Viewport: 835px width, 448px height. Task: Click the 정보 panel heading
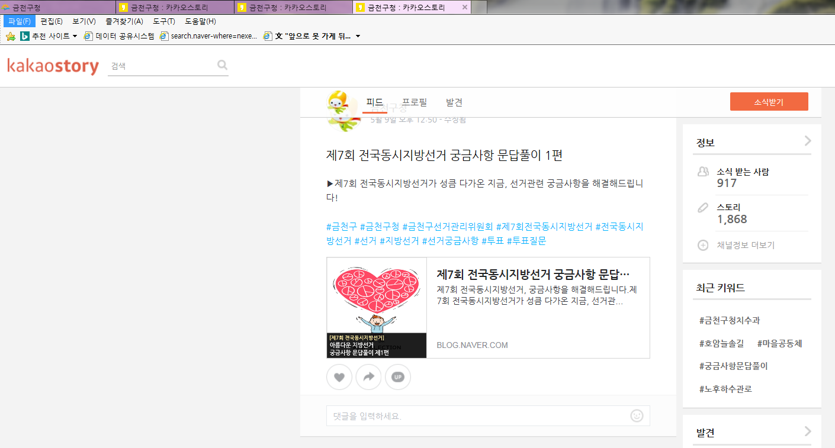[x=705, y=143]
